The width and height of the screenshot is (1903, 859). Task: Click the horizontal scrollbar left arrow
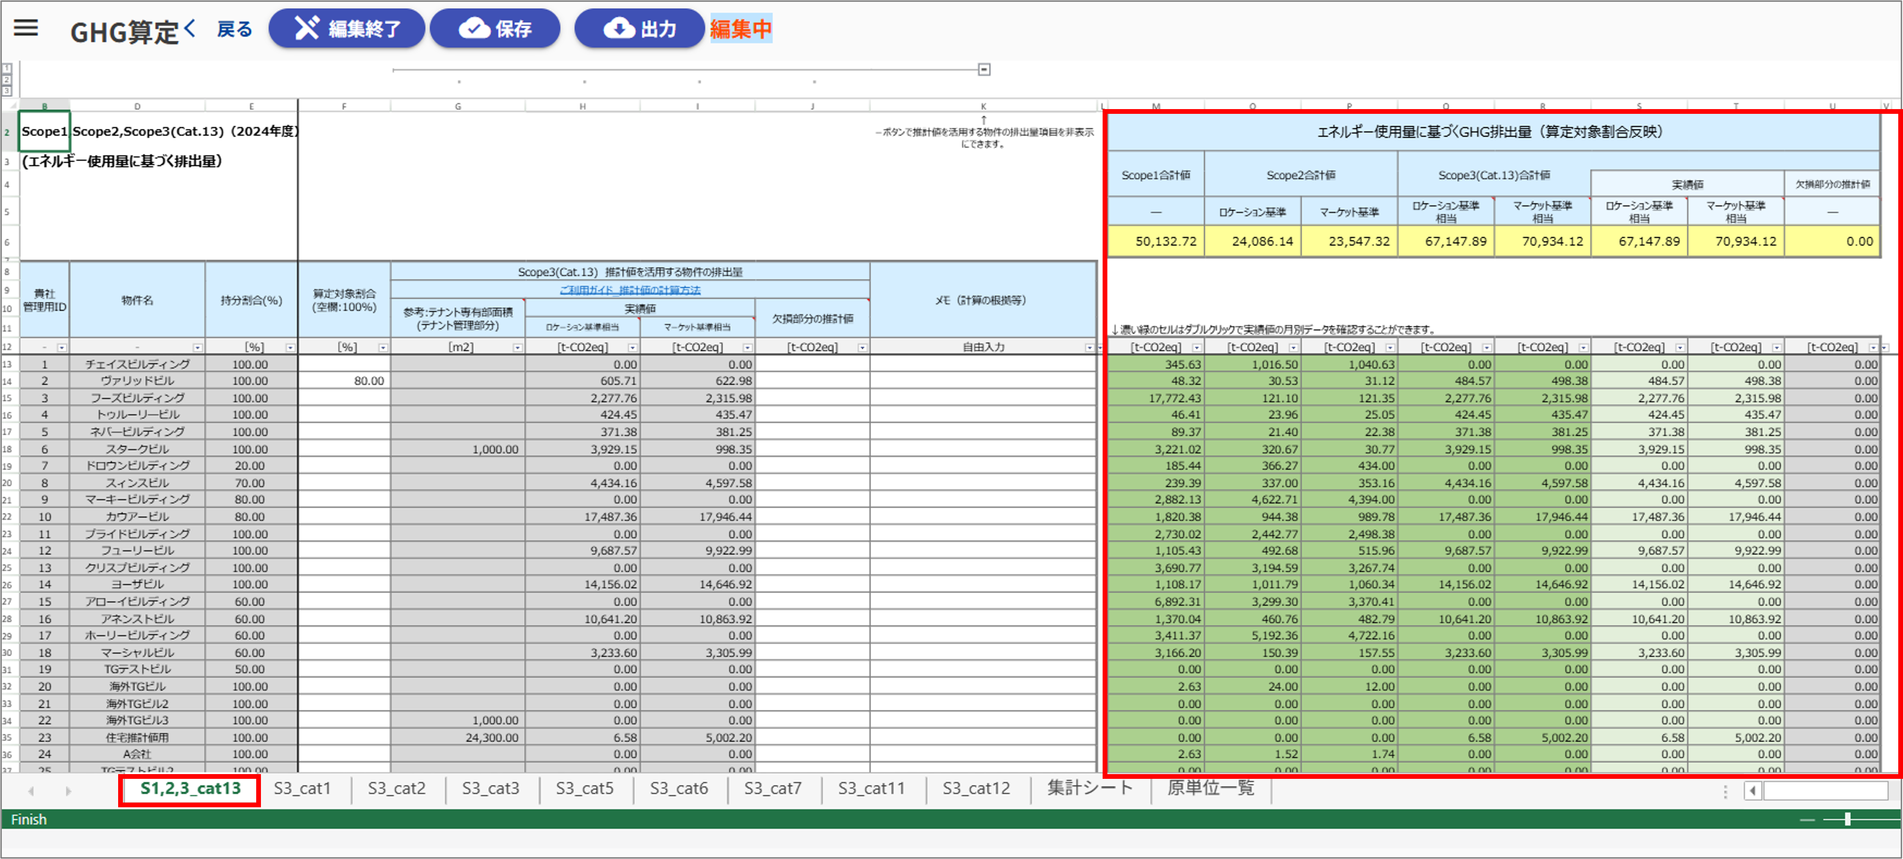tap(1752, 791)
